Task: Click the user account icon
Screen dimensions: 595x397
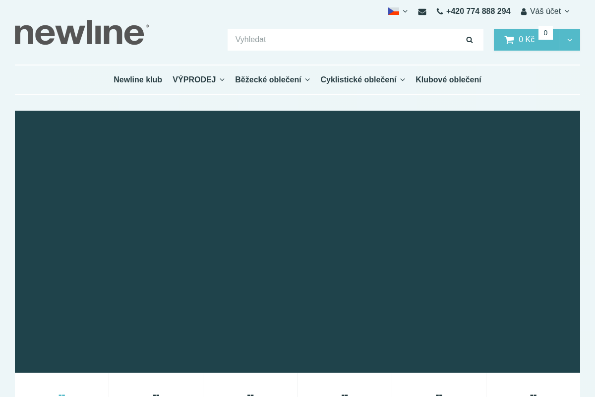Action: click(x=524, y=11)
